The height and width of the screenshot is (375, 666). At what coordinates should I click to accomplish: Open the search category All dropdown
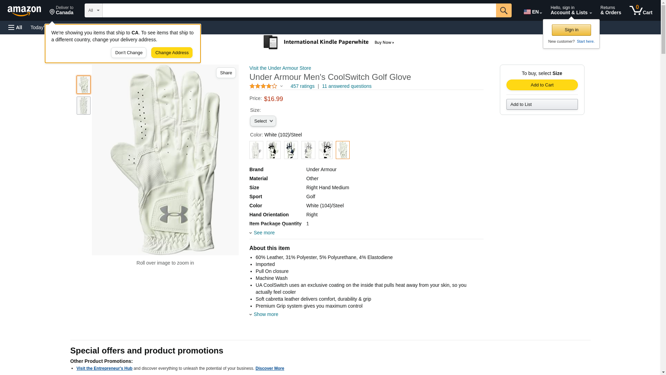click(93, 10)
